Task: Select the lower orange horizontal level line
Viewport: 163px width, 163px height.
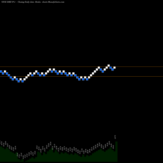Action: coord(81,77)
